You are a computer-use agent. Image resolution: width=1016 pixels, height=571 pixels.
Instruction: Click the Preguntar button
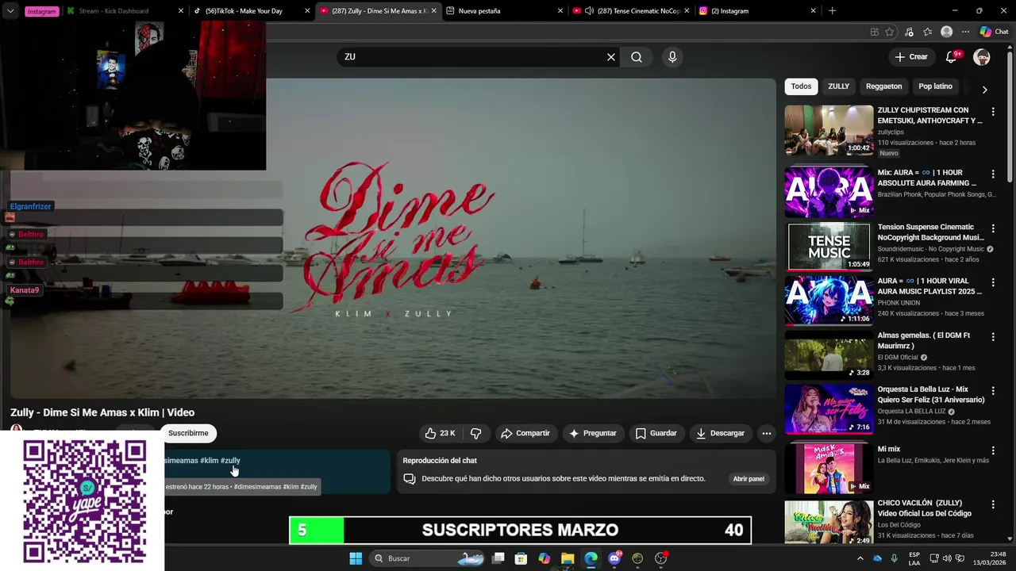click(x=592, y=433)
